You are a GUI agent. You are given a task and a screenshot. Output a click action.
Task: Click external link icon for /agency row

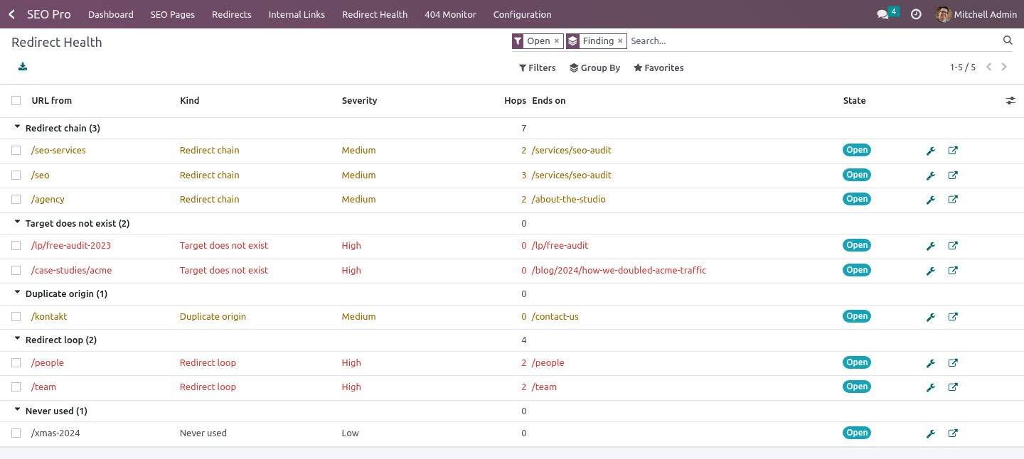tap(953, 200)
